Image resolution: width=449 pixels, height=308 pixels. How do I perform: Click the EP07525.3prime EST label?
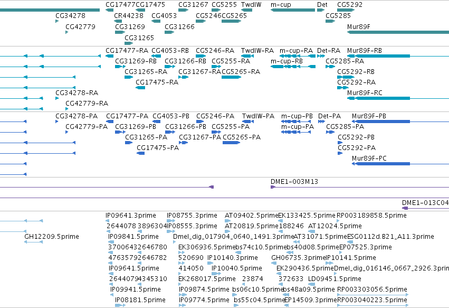[x=366, y=247]
